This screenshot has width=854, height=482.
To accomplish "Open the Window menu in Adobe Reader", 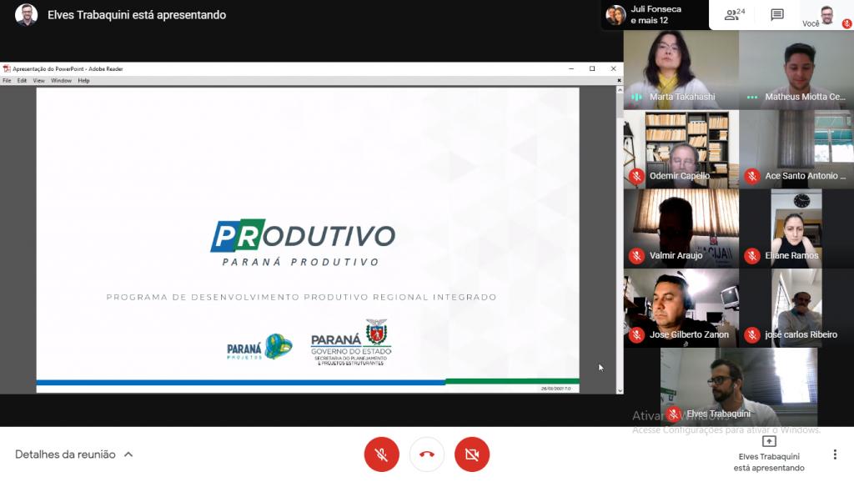I will click(x=61, y=81).
